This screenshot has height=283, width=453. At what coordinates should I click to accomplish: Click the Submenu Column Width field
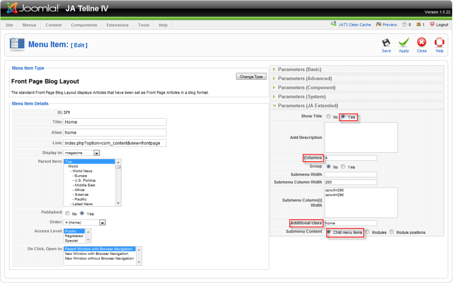point(350,182)
